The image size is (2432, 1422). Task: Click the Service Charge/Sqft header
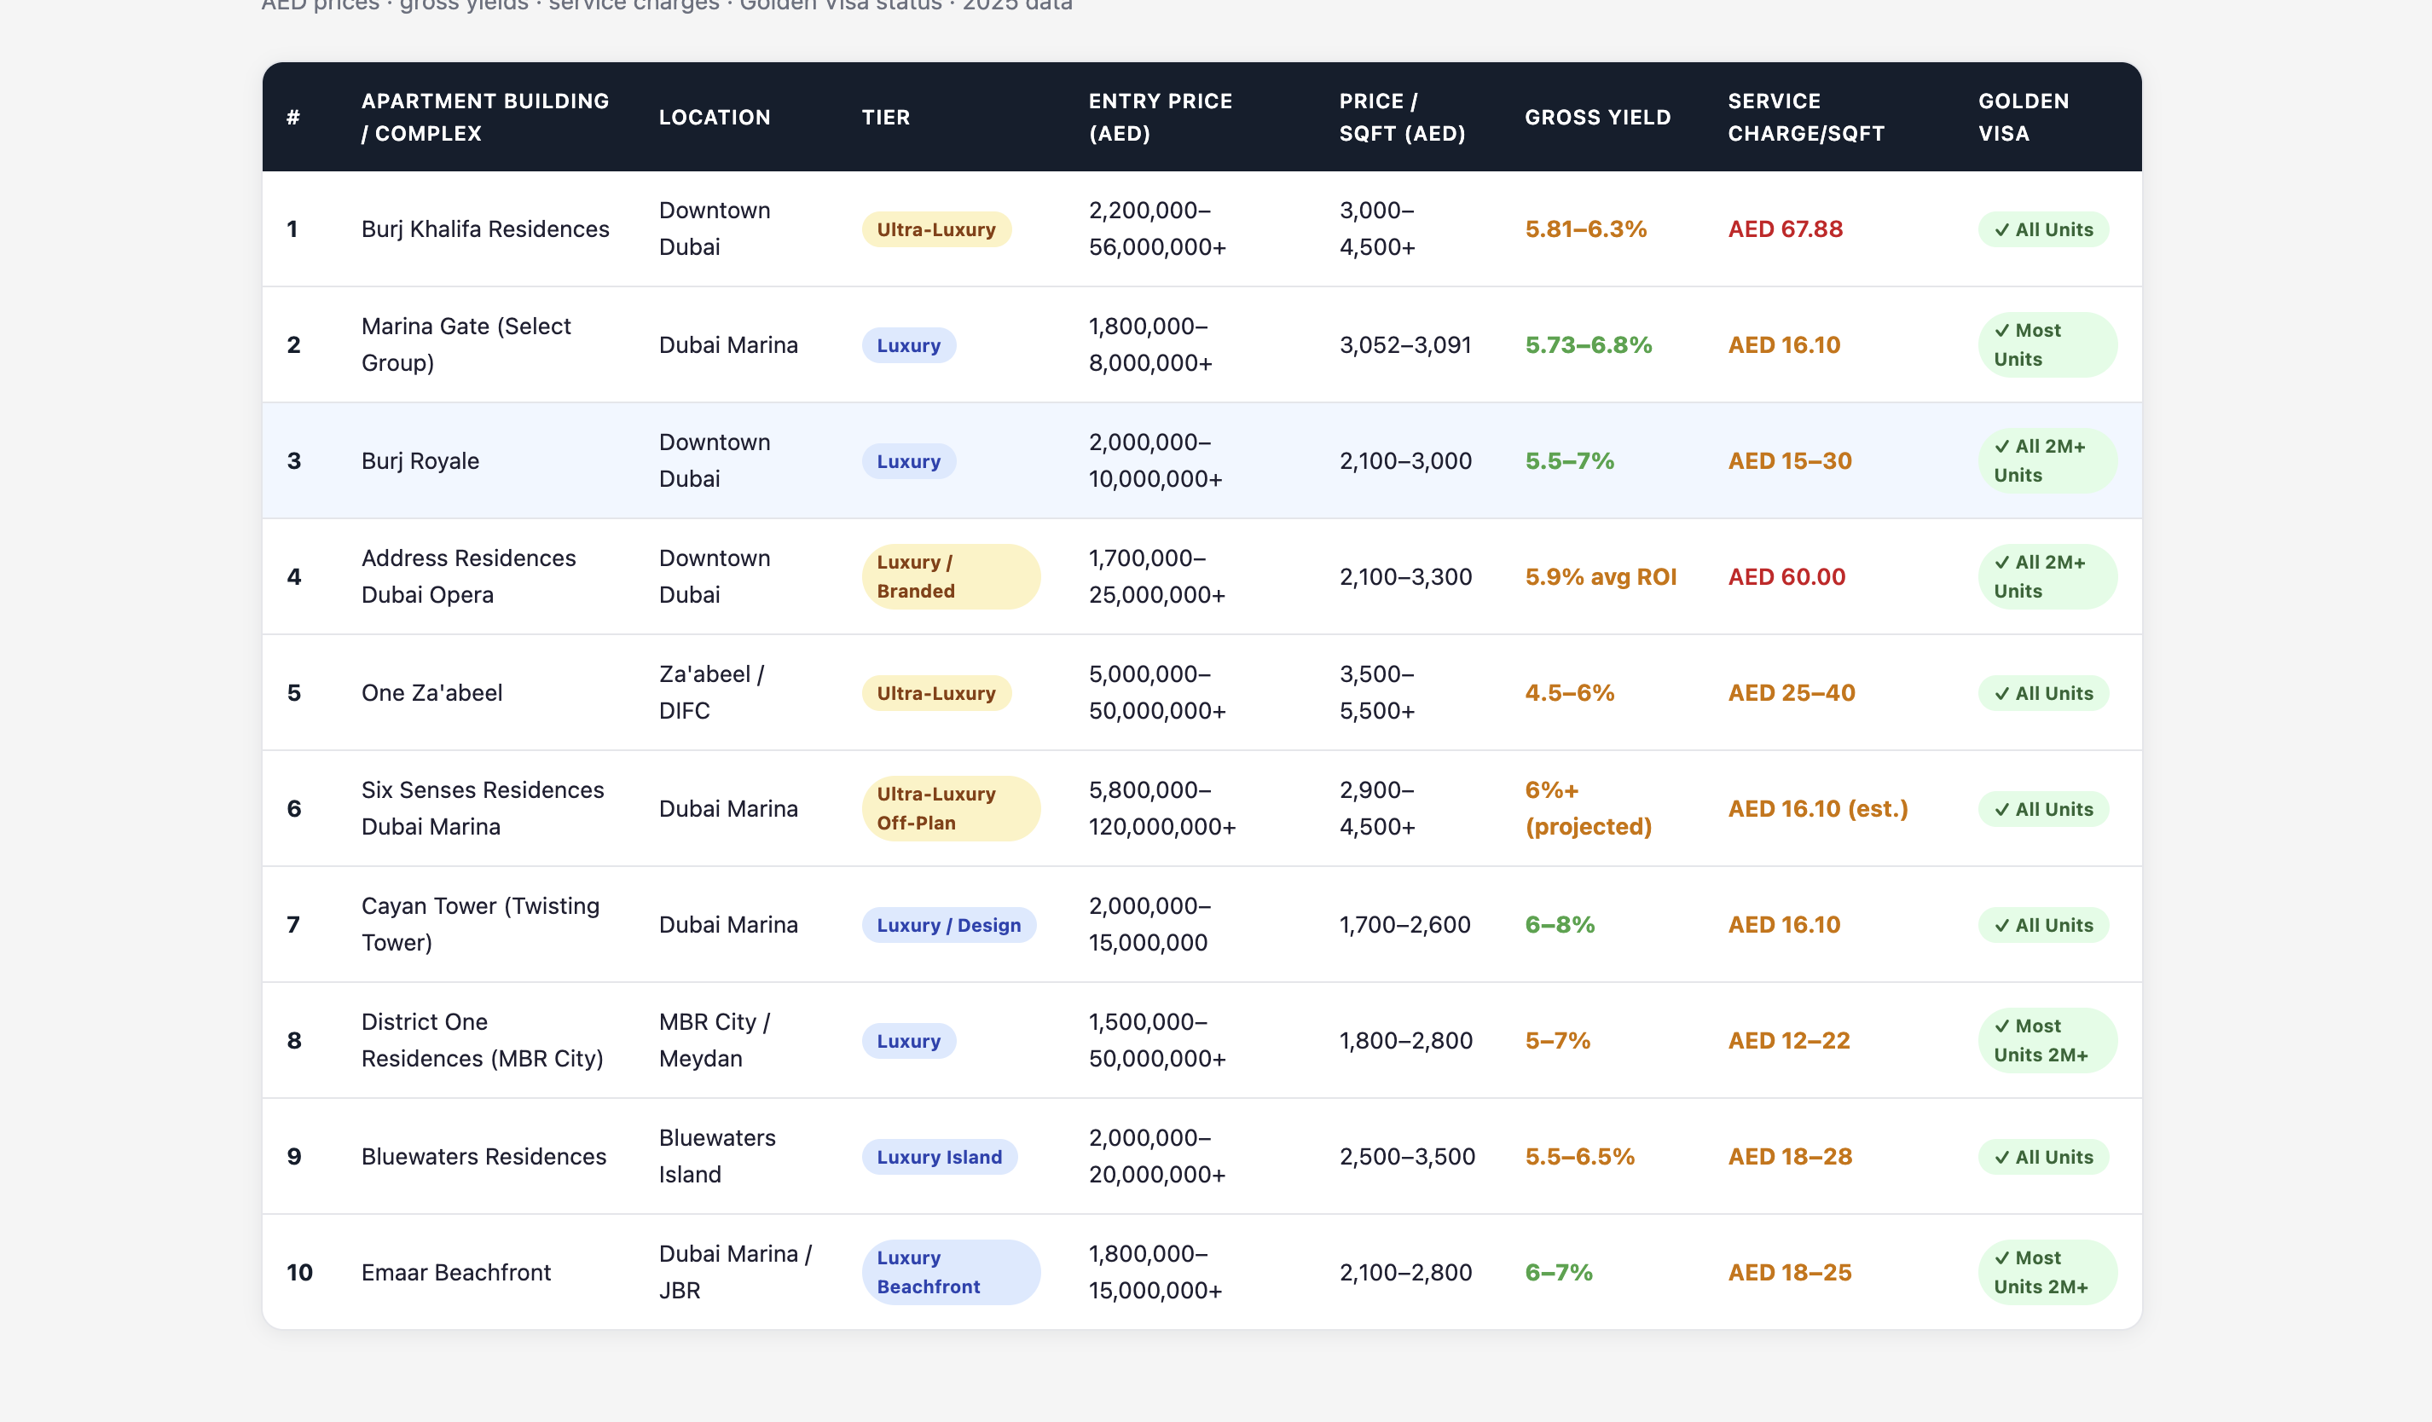point(1804,117)
